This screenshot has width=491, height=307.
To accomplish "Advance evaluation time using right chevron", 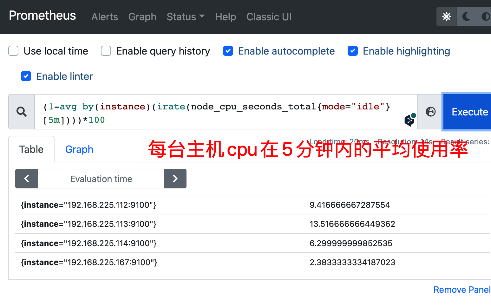I will tap(175, 179).
